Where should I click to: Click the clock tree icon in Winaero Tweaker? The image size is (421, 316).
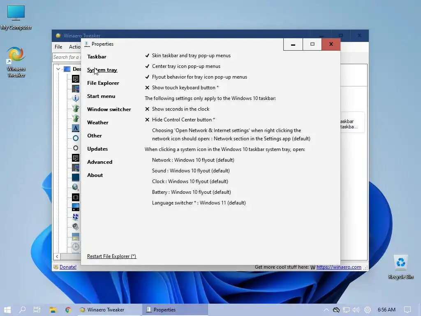pos(76,246)
